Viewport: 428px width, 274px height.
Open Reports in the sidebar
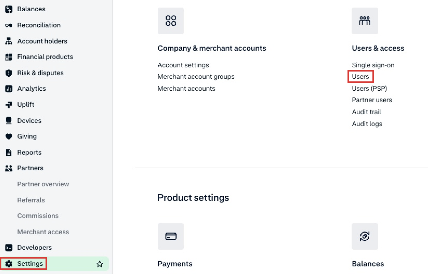(29, 152)
